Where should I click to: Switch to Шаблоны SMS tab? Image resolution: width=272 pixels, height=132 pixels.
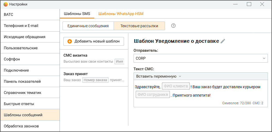click(x=77, y=14)
